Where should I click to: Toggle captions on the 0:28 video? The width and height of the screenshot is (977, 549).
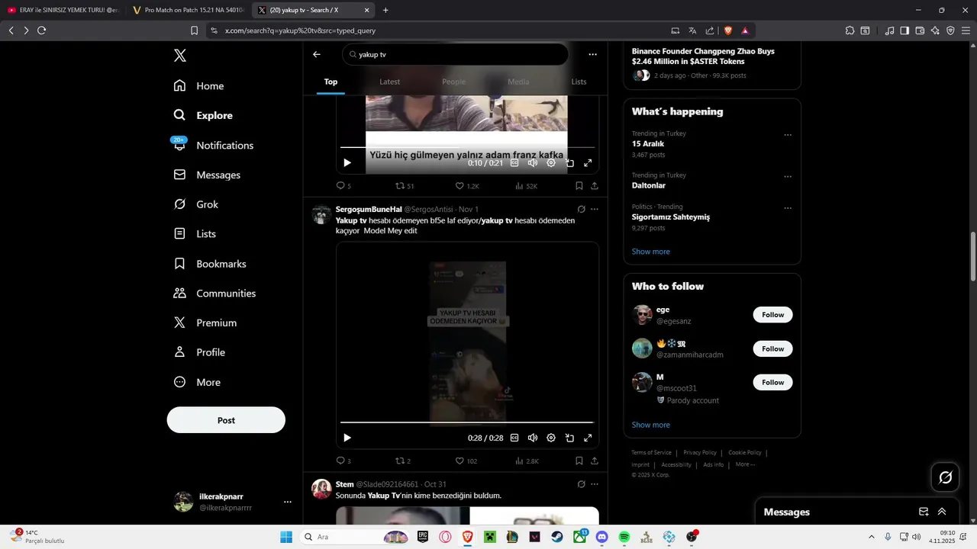514,438
